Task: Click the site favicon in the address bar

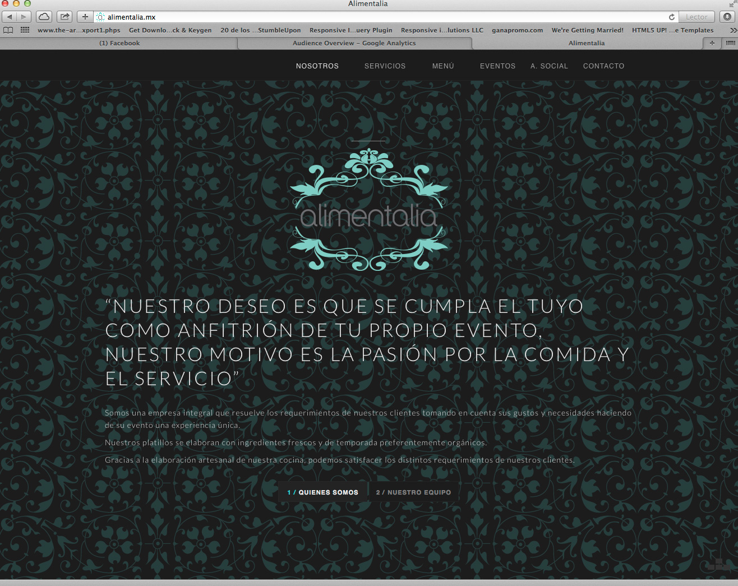Action: point(100,17)
